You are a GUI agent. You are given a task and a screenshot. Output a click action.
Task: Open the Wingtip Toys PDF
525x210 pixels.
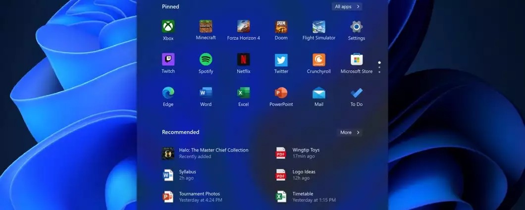point(306,153)
